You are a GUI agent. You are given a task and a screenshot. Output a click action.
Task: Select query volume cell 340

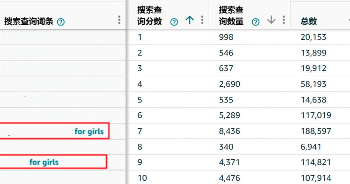coord(226,147)
